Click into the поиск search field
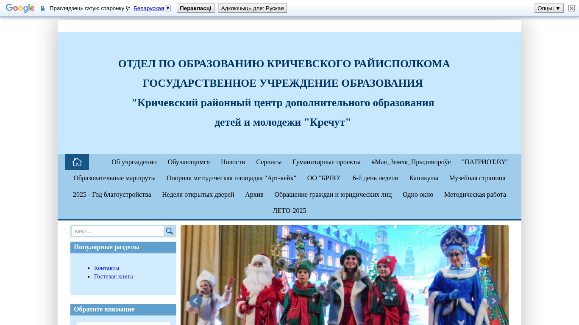The image size is (579, 325). tap(117, 231)
